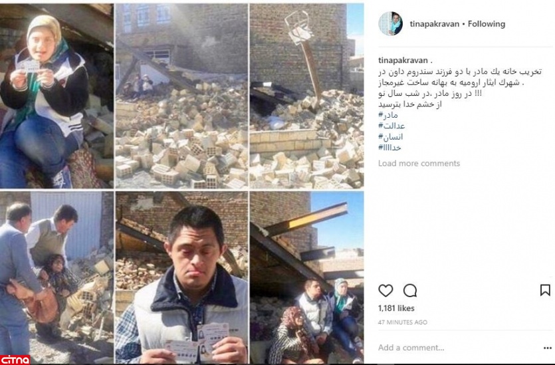The width and height of the screenshot is (555, 365).
Task: Open the hashtag خدااااا
Action: tap(389, 148)
